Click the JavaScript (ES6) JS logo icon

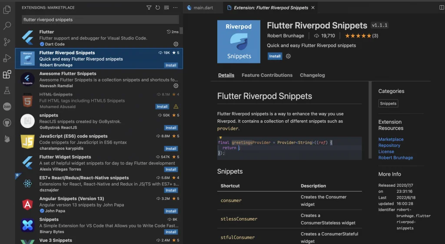click(x=27, y=142)
